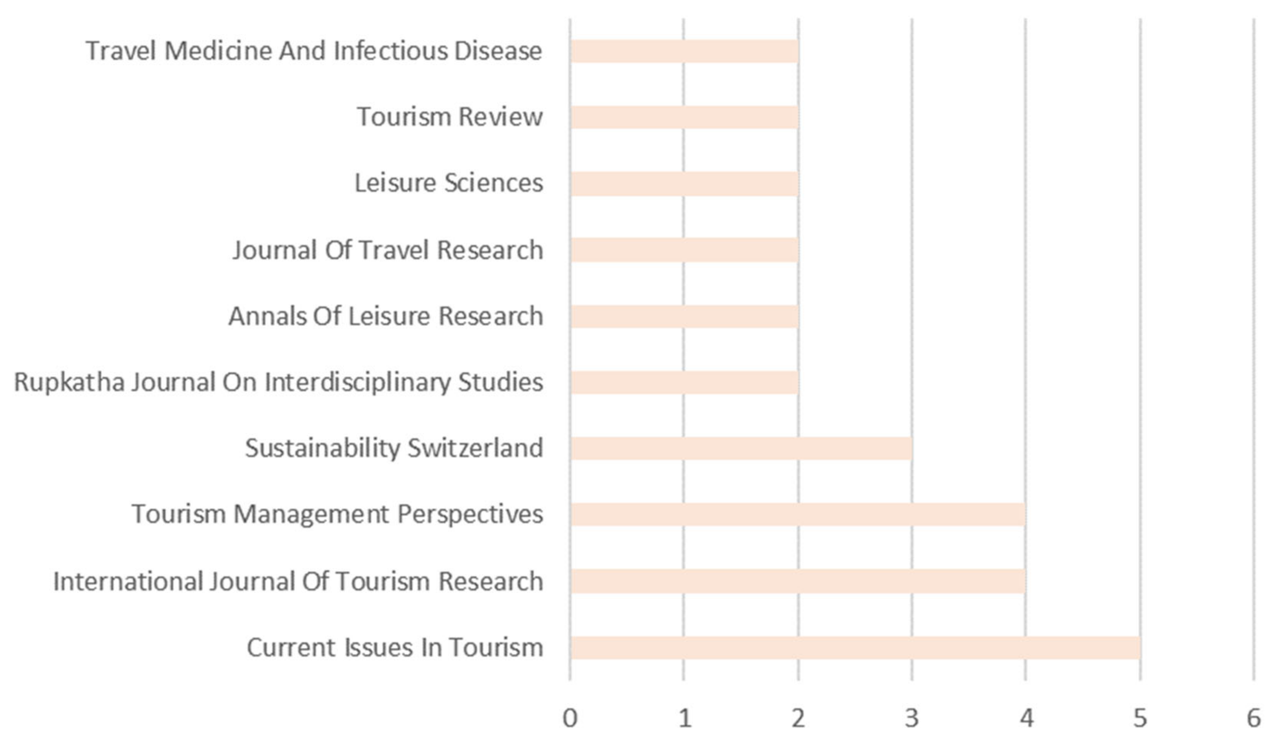Click the Travel Medicine And Infectious Disease bar
Viewport: 1282px width, 751px height.
(x=684, y=51)
